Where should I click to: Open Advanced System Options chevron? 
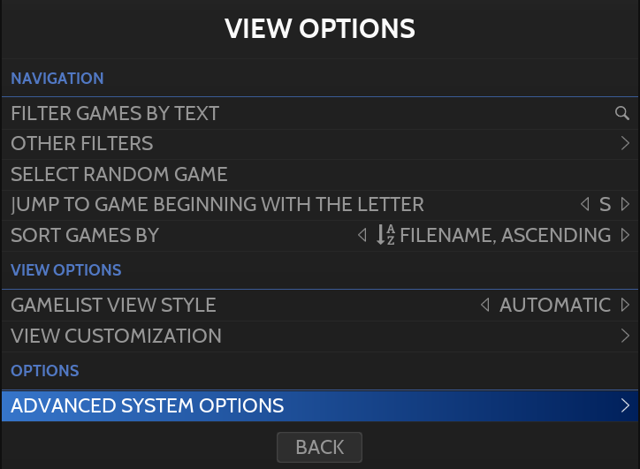625,406
